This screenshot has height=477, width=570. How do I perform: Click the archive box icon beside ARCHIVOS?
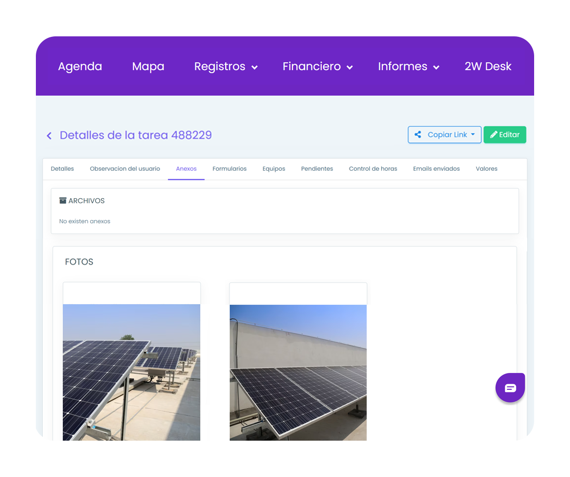click(x=63, y=201)
